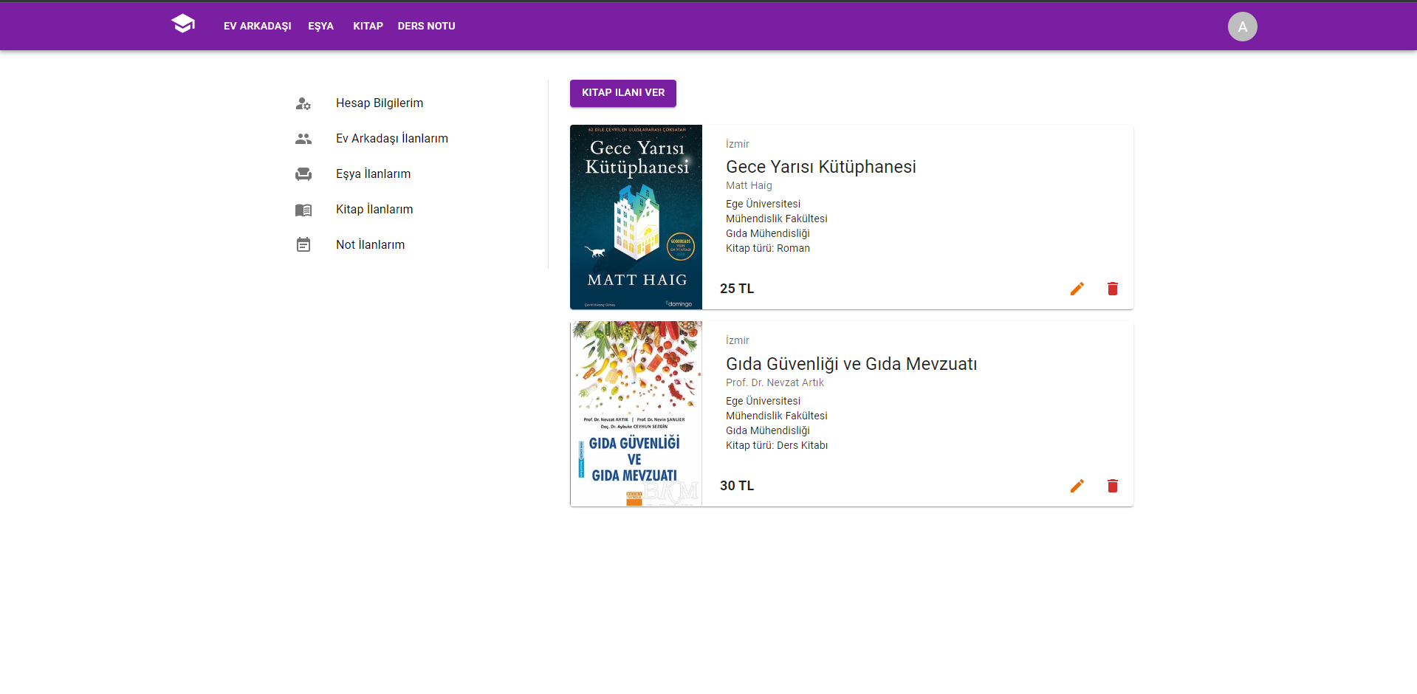Open the user avatar A

1242,27
